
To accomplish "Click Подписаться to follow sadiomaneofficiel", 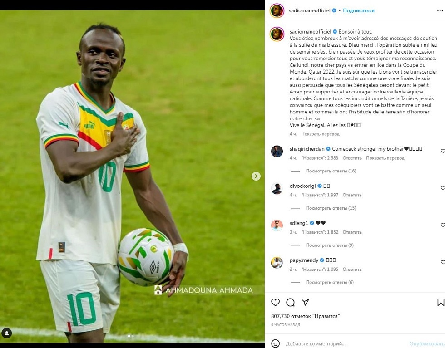I will [359, 10].
